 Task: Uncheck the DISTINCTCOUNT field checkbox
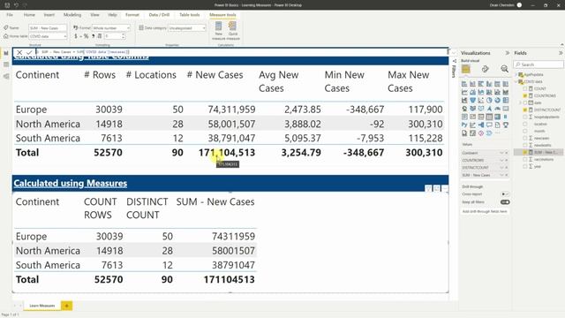[525, 110]
